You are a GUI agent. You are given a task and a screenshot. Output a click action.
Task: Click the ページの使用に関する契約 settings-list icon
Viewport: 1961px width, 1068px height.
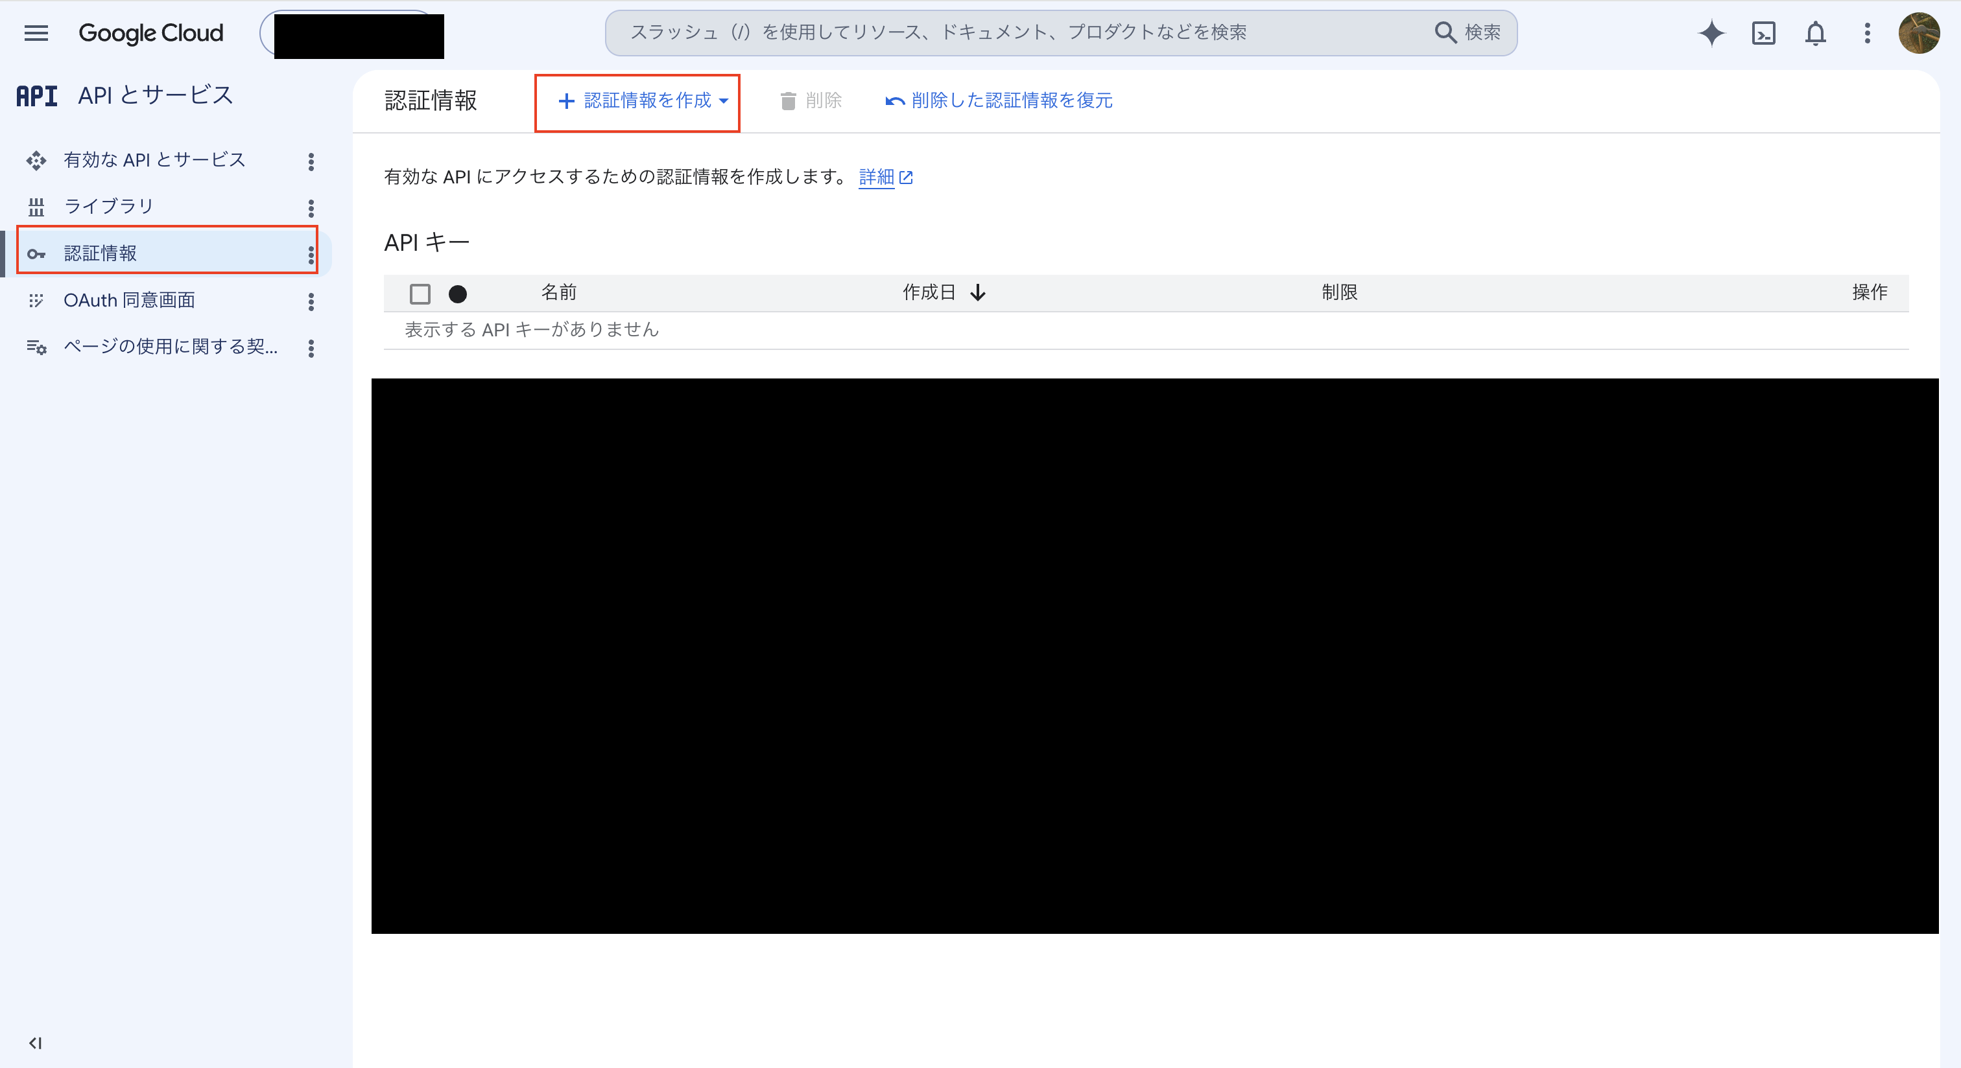[x=36, y=347]
